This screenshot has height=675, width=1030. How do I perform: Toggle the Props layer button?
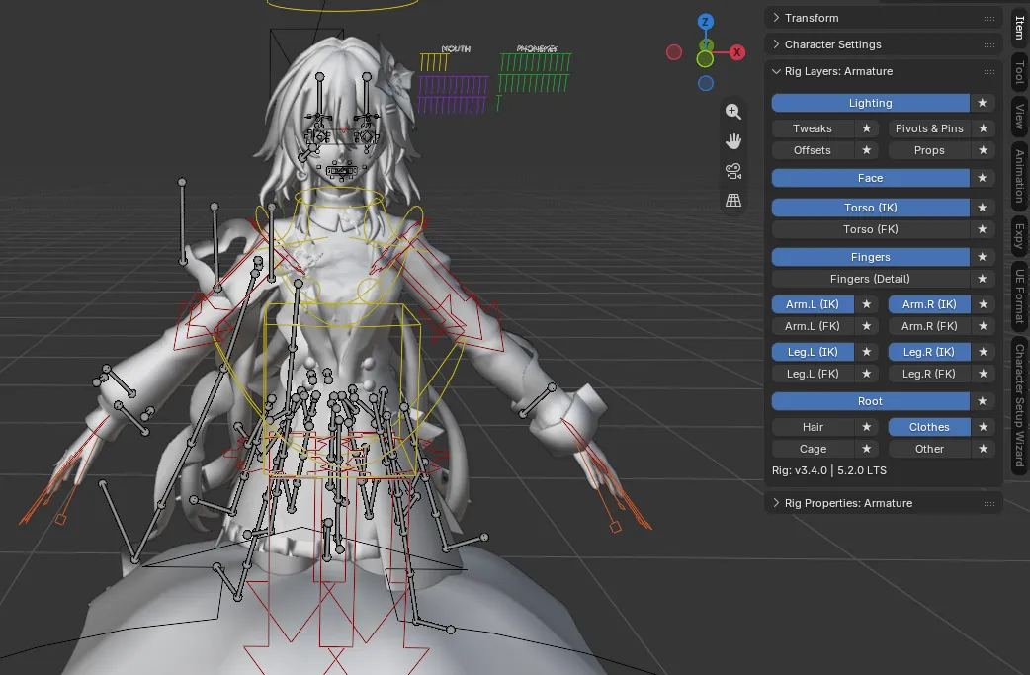(929, 150)
